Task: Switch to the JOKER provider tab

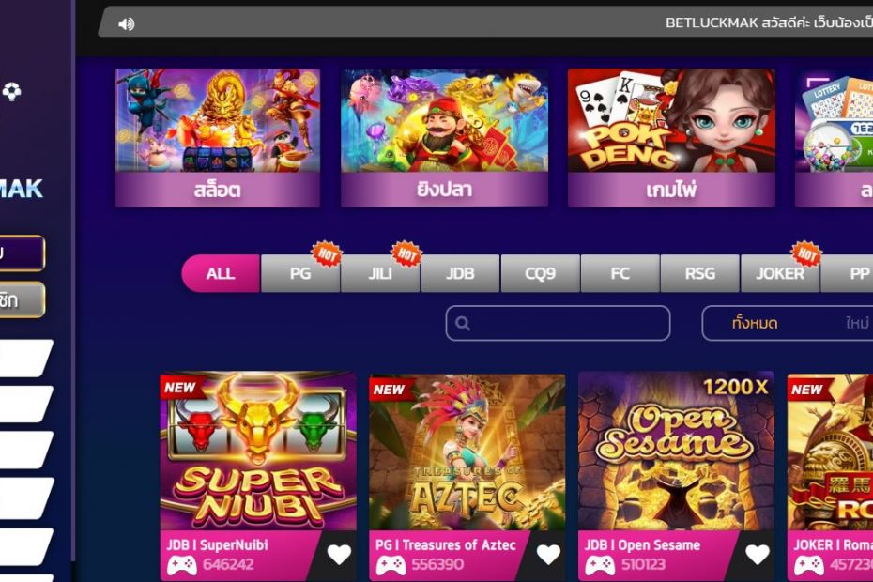Action: pyautogui.click(x=780, y=273)
